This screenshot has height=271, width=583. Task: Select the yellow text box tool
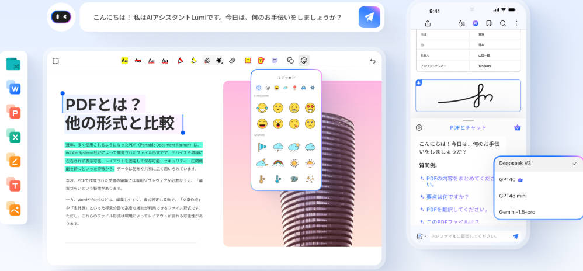click(248, 60)
